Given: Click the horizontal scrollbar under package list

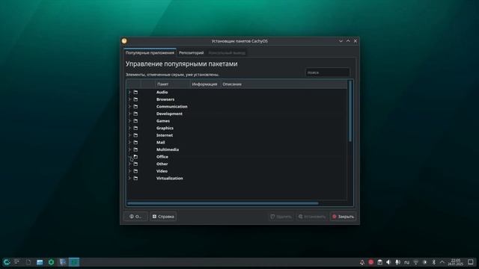Looking at the screenshot, I should point(223,203).
